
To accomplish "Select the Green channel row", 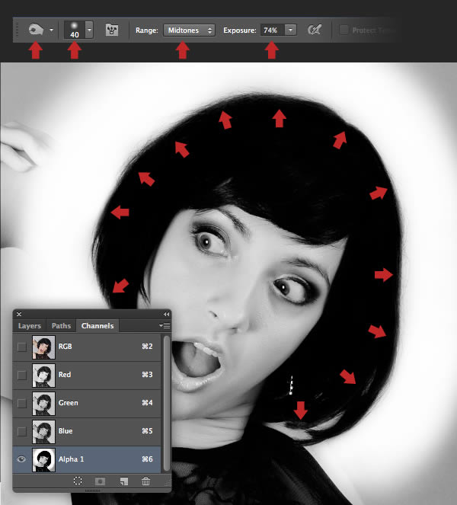I will point(99,403).
